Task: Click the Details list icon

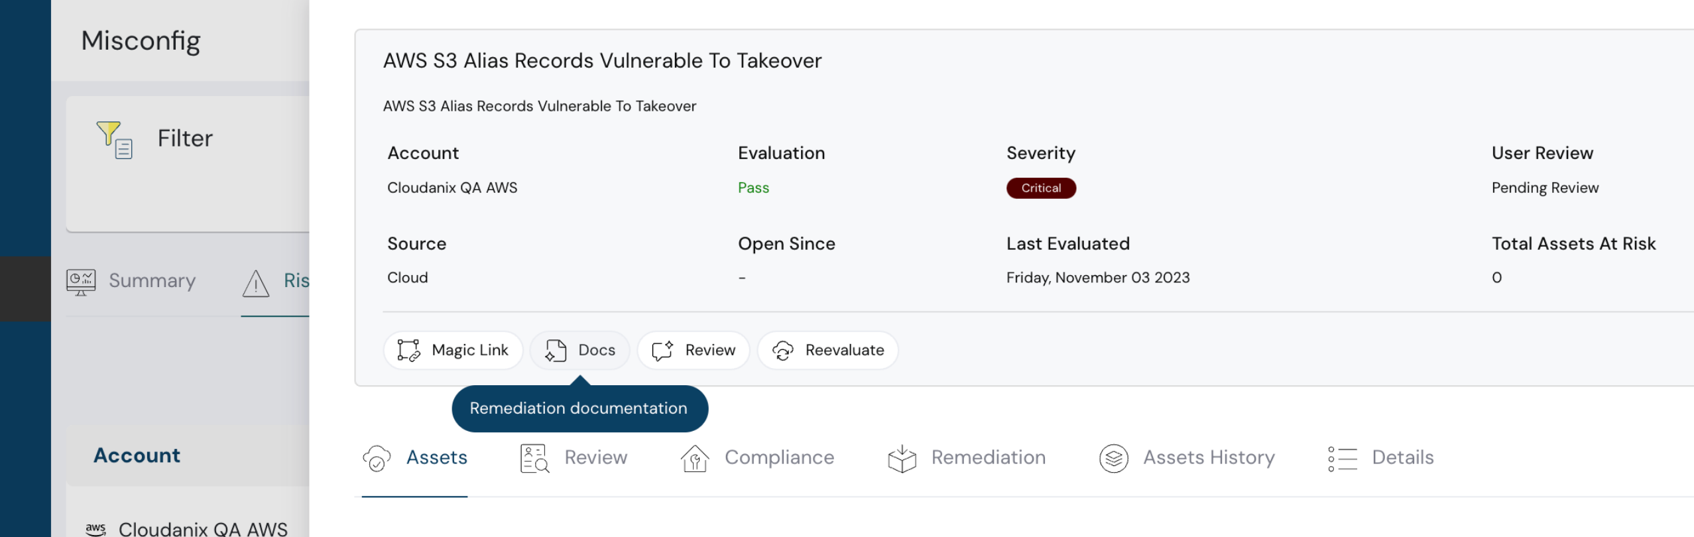Action: pos(1343,458)
